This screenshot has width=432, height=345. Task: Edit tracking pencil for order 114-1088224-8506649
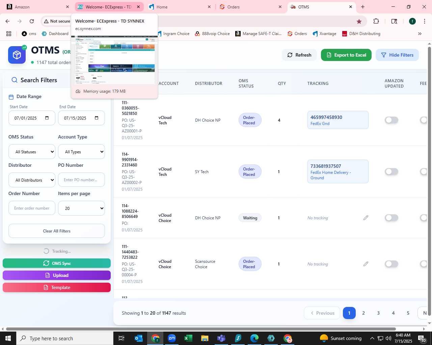click(x=366, y=218)
